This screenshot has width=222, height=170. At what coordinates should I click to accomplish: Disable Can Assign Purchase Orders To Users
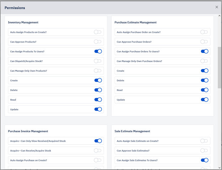coord(205,51)
